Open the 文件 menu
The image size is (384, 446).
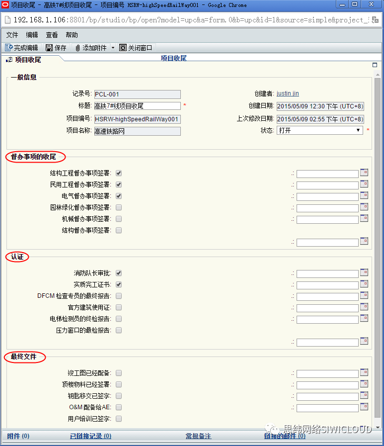click(x=12, y=35)
